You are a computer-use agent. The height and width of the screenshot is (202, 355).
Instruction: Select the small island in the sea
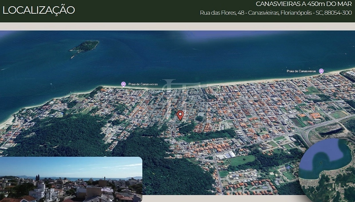point(84,47)
